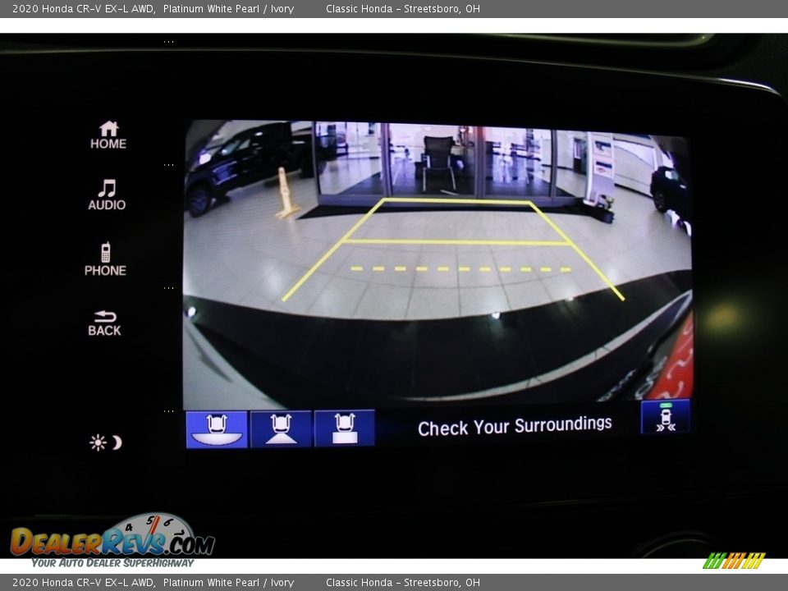This screenshot has height=591, width=788.
Task: Toggle the cross traffic monitor icon
Action: coord(665,417)
